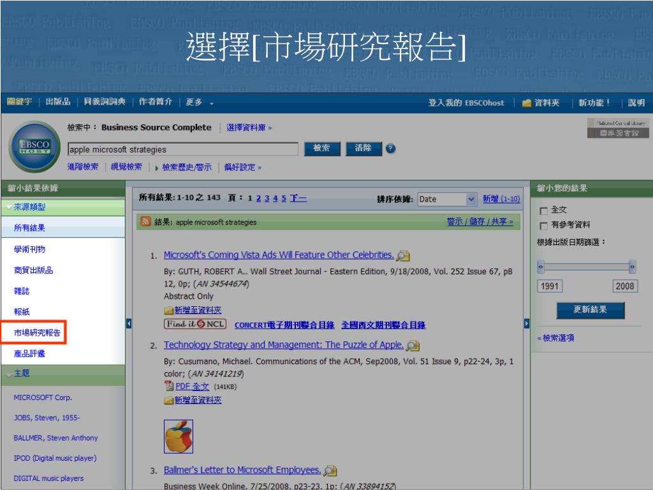Filter by 雜誌 source type
Viewport: 653px width, 490px height.
point(22,291)
